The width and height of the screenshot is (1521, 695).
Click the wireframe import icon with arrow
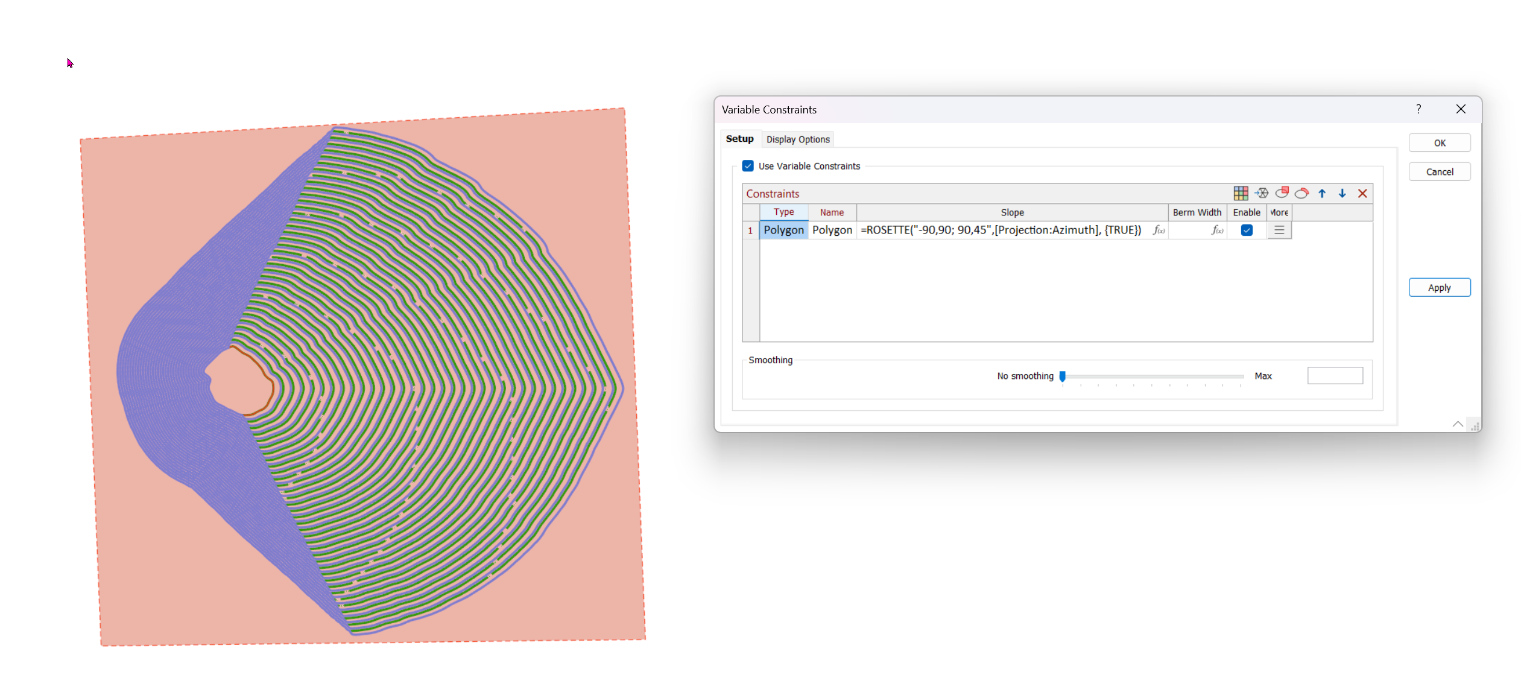tap(1261, 193)
